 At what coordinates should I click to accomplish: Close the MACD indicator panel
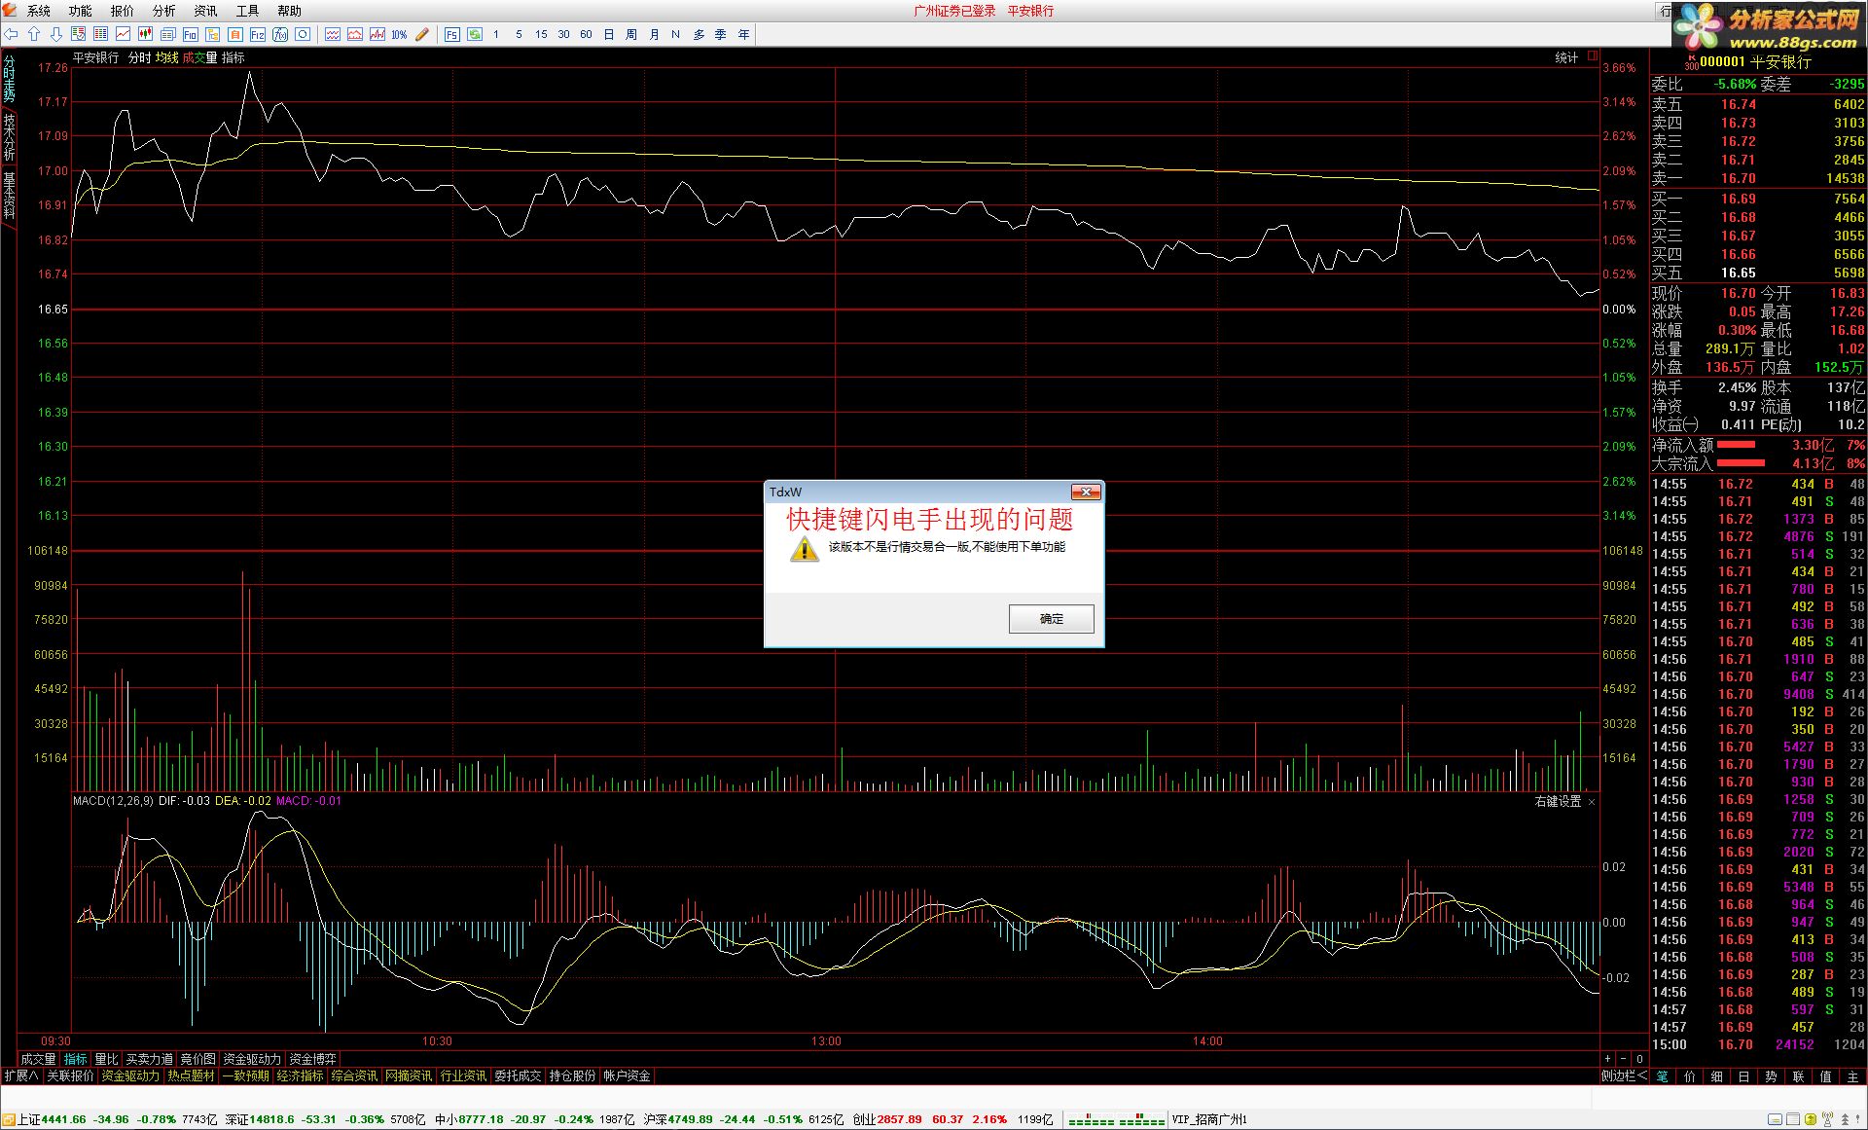1592,802
